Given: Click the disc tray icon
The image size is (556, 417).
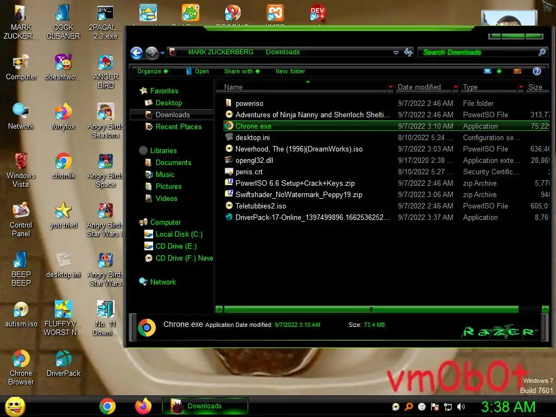Looking at the screenshot, I should point(396,407).
